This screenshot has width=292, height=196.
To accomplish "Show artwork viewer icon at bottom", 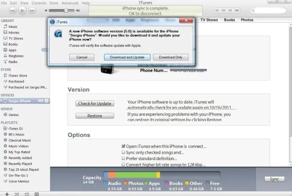I will pos(36,194).
